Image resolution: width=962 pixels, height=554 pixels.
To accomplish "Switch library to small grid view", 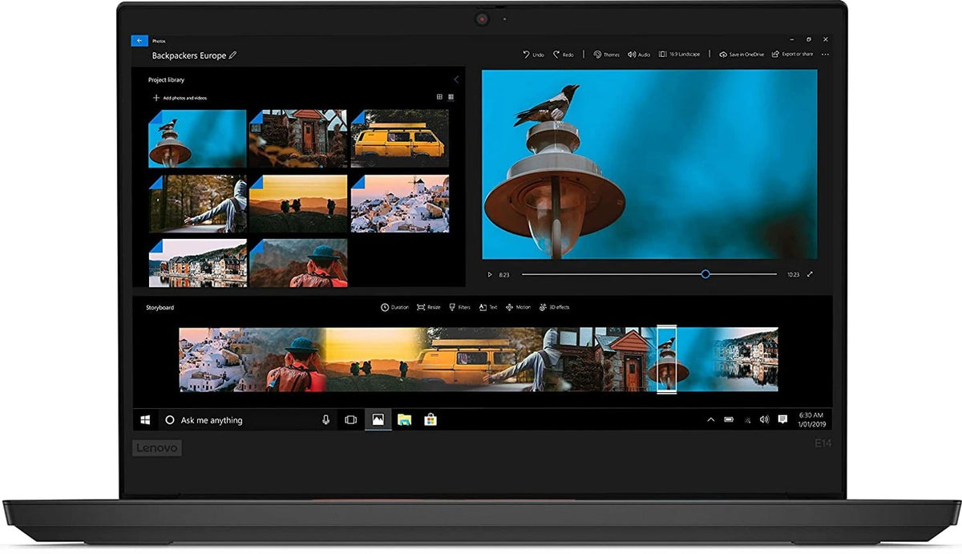I will click(x=451, y=97).
